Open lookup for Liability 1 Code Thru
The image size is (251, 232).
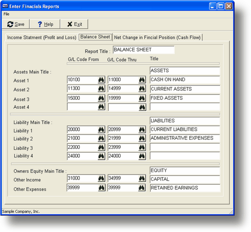point(142,129)
